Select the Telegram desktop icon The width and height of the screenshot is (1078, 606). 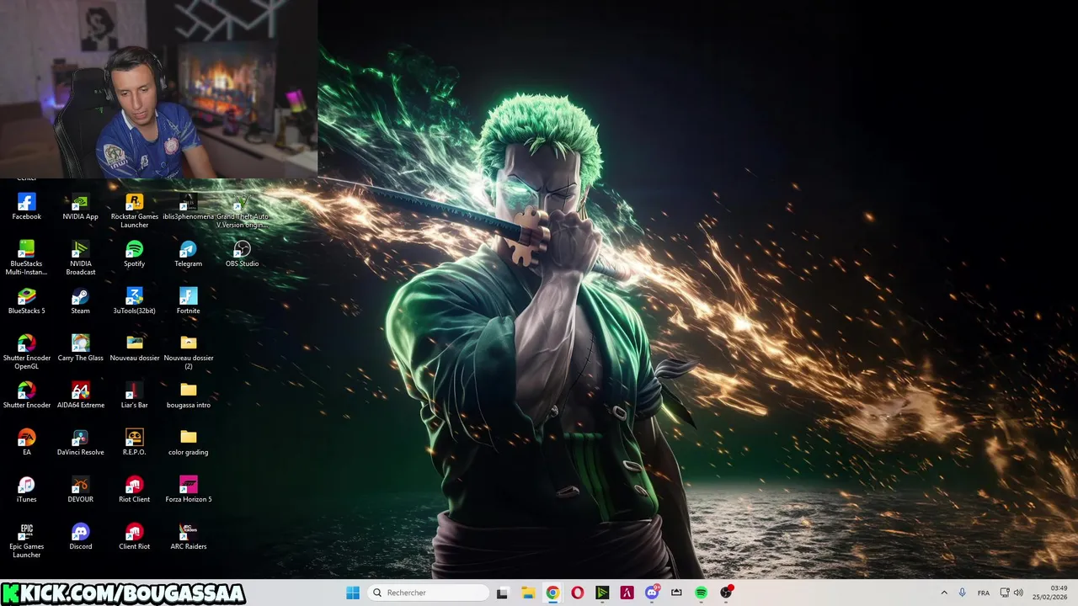pyautogui.click(x=188, y=253)
